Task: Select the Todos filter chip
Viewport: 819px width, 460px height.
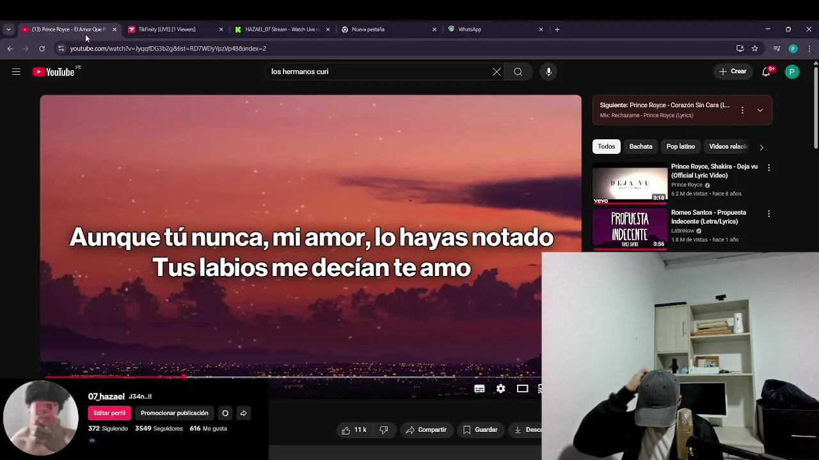Action: coord(606,146)
